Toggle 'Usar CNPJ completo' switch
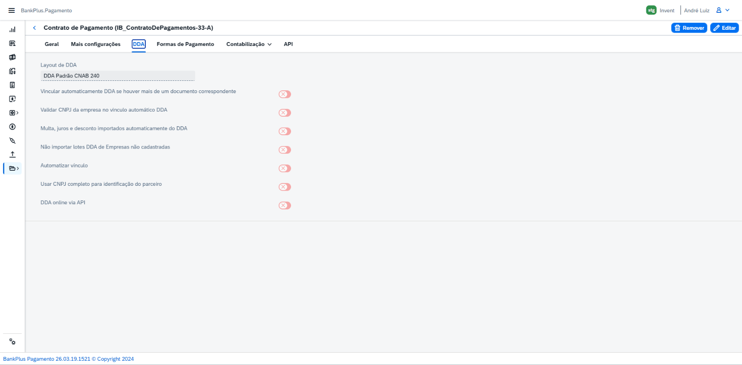The height and width of the screenshot is (365, 742). click(x=285, y=187)
